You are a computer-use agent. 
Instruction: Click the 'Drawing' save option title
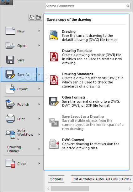click(69, 31)
